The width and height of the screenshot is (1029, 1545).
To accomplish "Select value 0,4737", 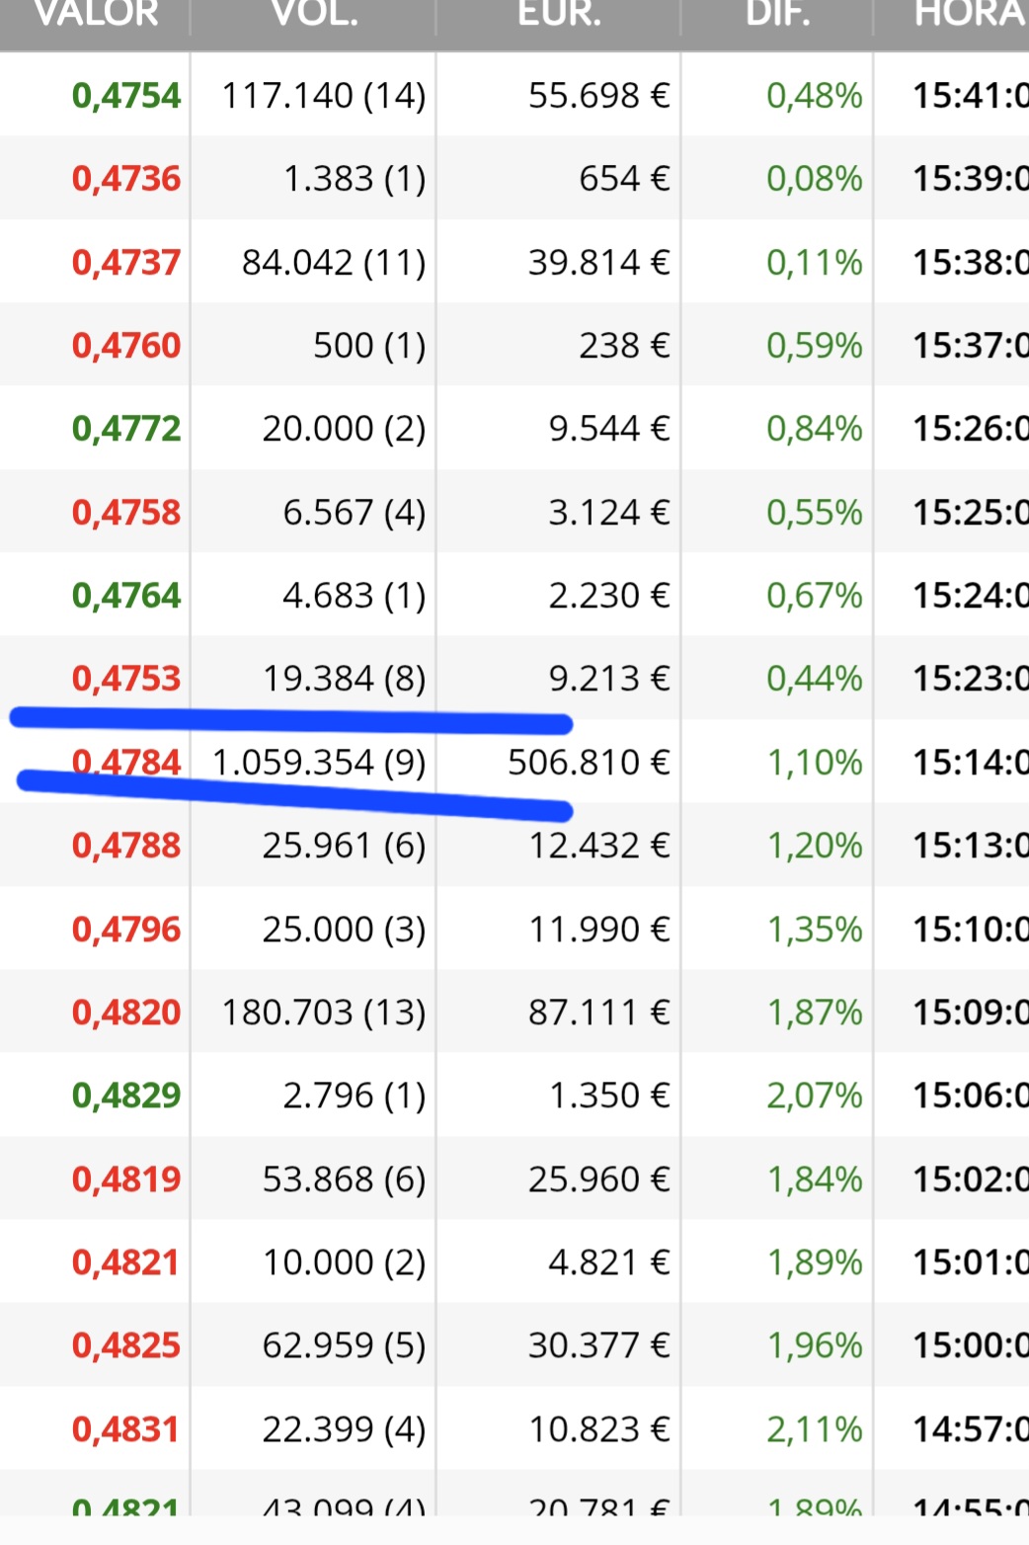I will (x=126, y=263).
